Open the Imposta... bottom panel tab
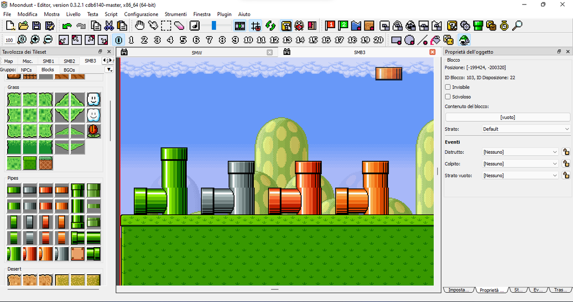 pyautogui.click(x=459, y=290)
